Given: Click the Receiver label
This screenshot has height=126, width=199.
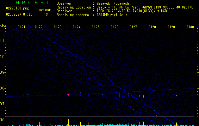Looking at the screenshot, I should 64,11.
